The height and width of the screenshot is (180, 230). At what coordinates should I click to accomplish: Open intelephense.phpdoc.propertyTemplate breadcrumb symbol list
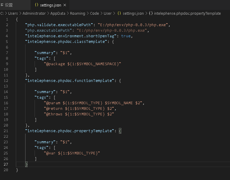tap(188, 14)
